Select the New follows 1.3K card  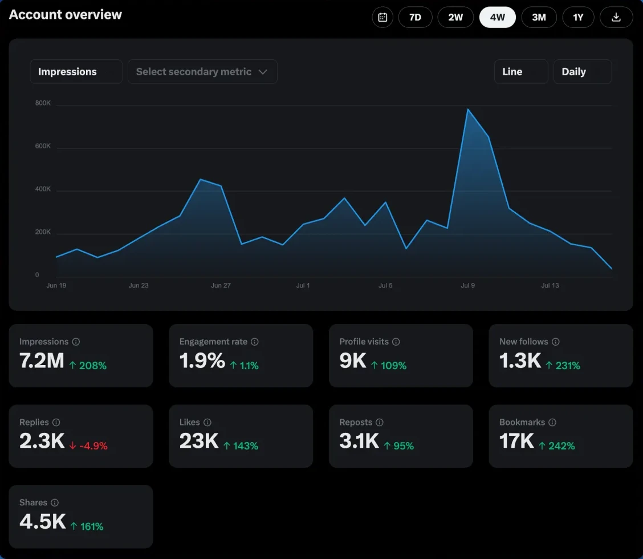click(560, 355)
